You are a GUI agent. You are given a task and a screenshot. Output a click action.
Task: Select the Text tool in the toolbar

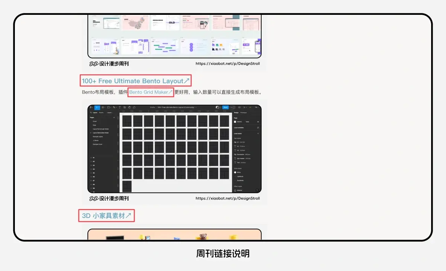tap(119, 107)
